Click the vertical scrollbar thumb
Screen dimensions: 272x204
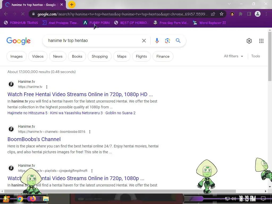(x=270, y=56)
